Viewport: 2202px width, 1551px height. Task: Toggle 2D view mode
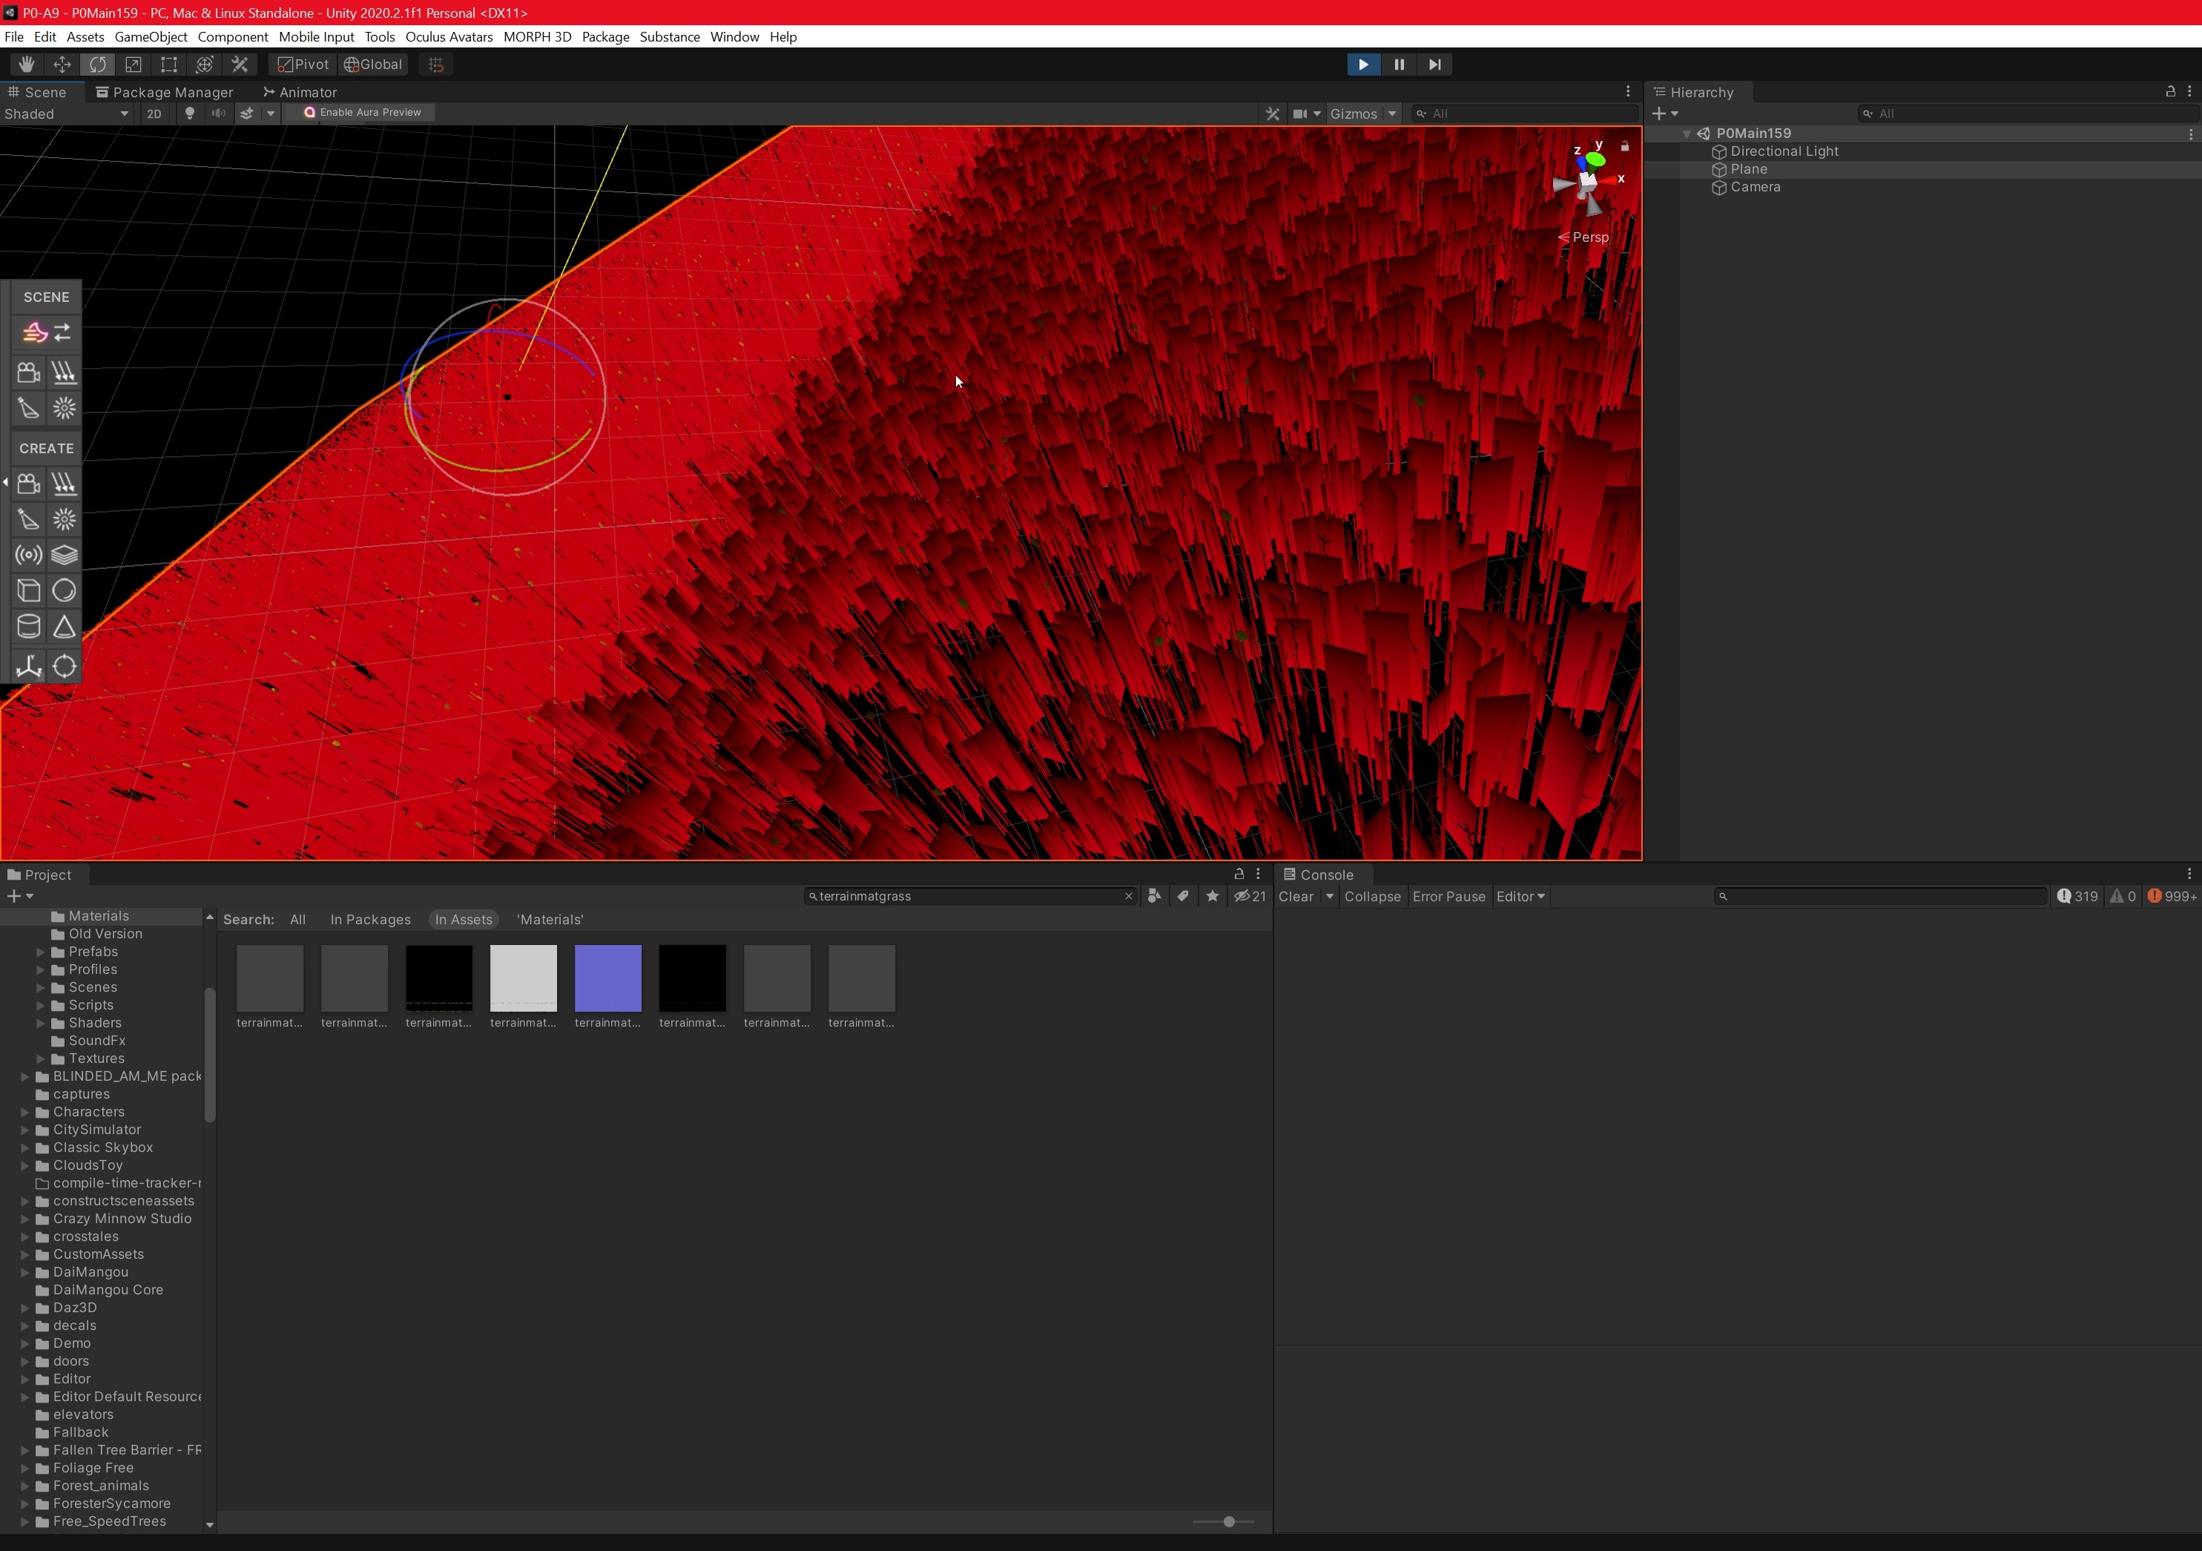pyautogui.click(x=154, y=113)
